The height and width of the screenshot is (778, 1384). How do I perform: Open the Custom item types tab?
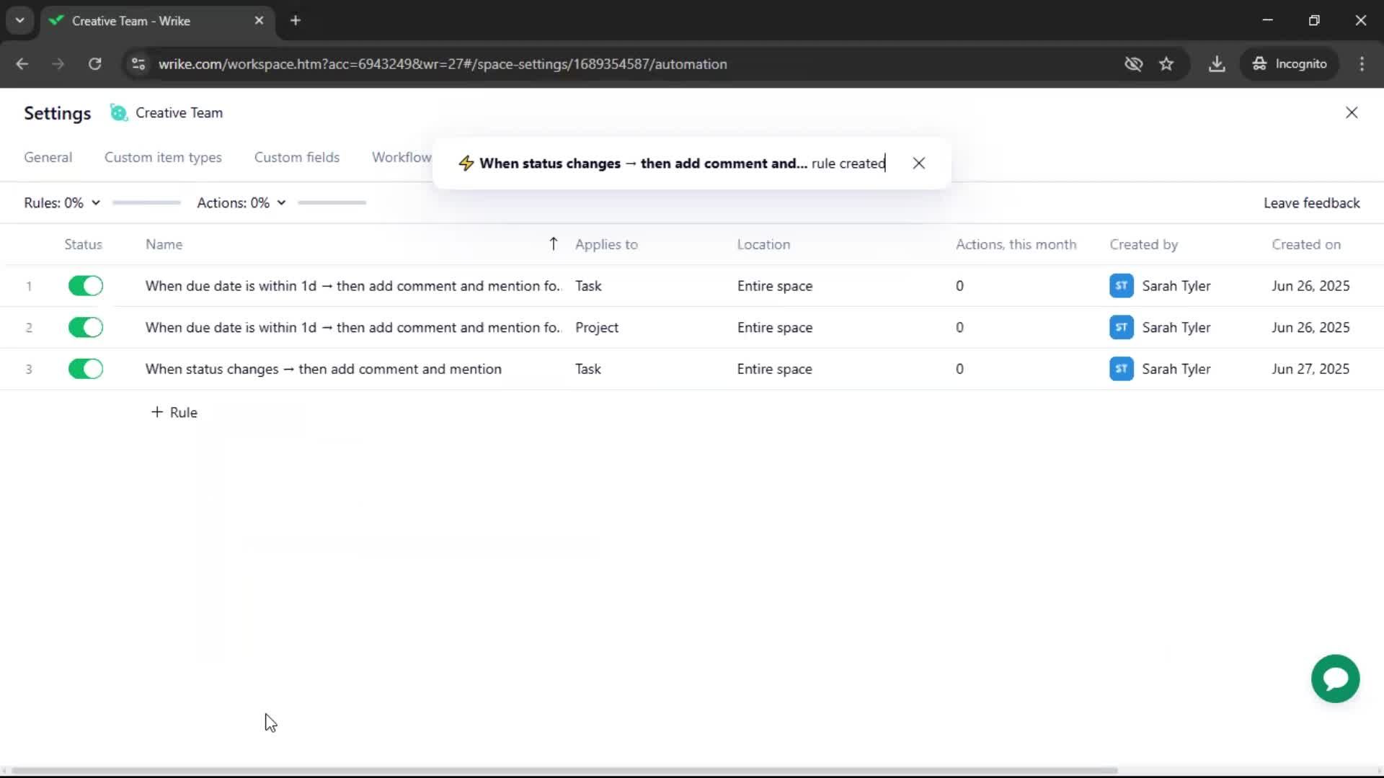[x=163, y=158]
